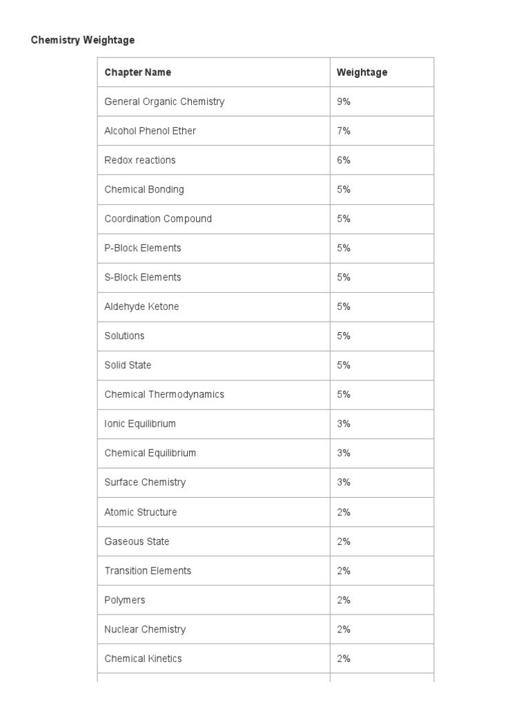Screen dimensions: 530x707
Task: Click the 6% weightage value
Action: point(344,160)
